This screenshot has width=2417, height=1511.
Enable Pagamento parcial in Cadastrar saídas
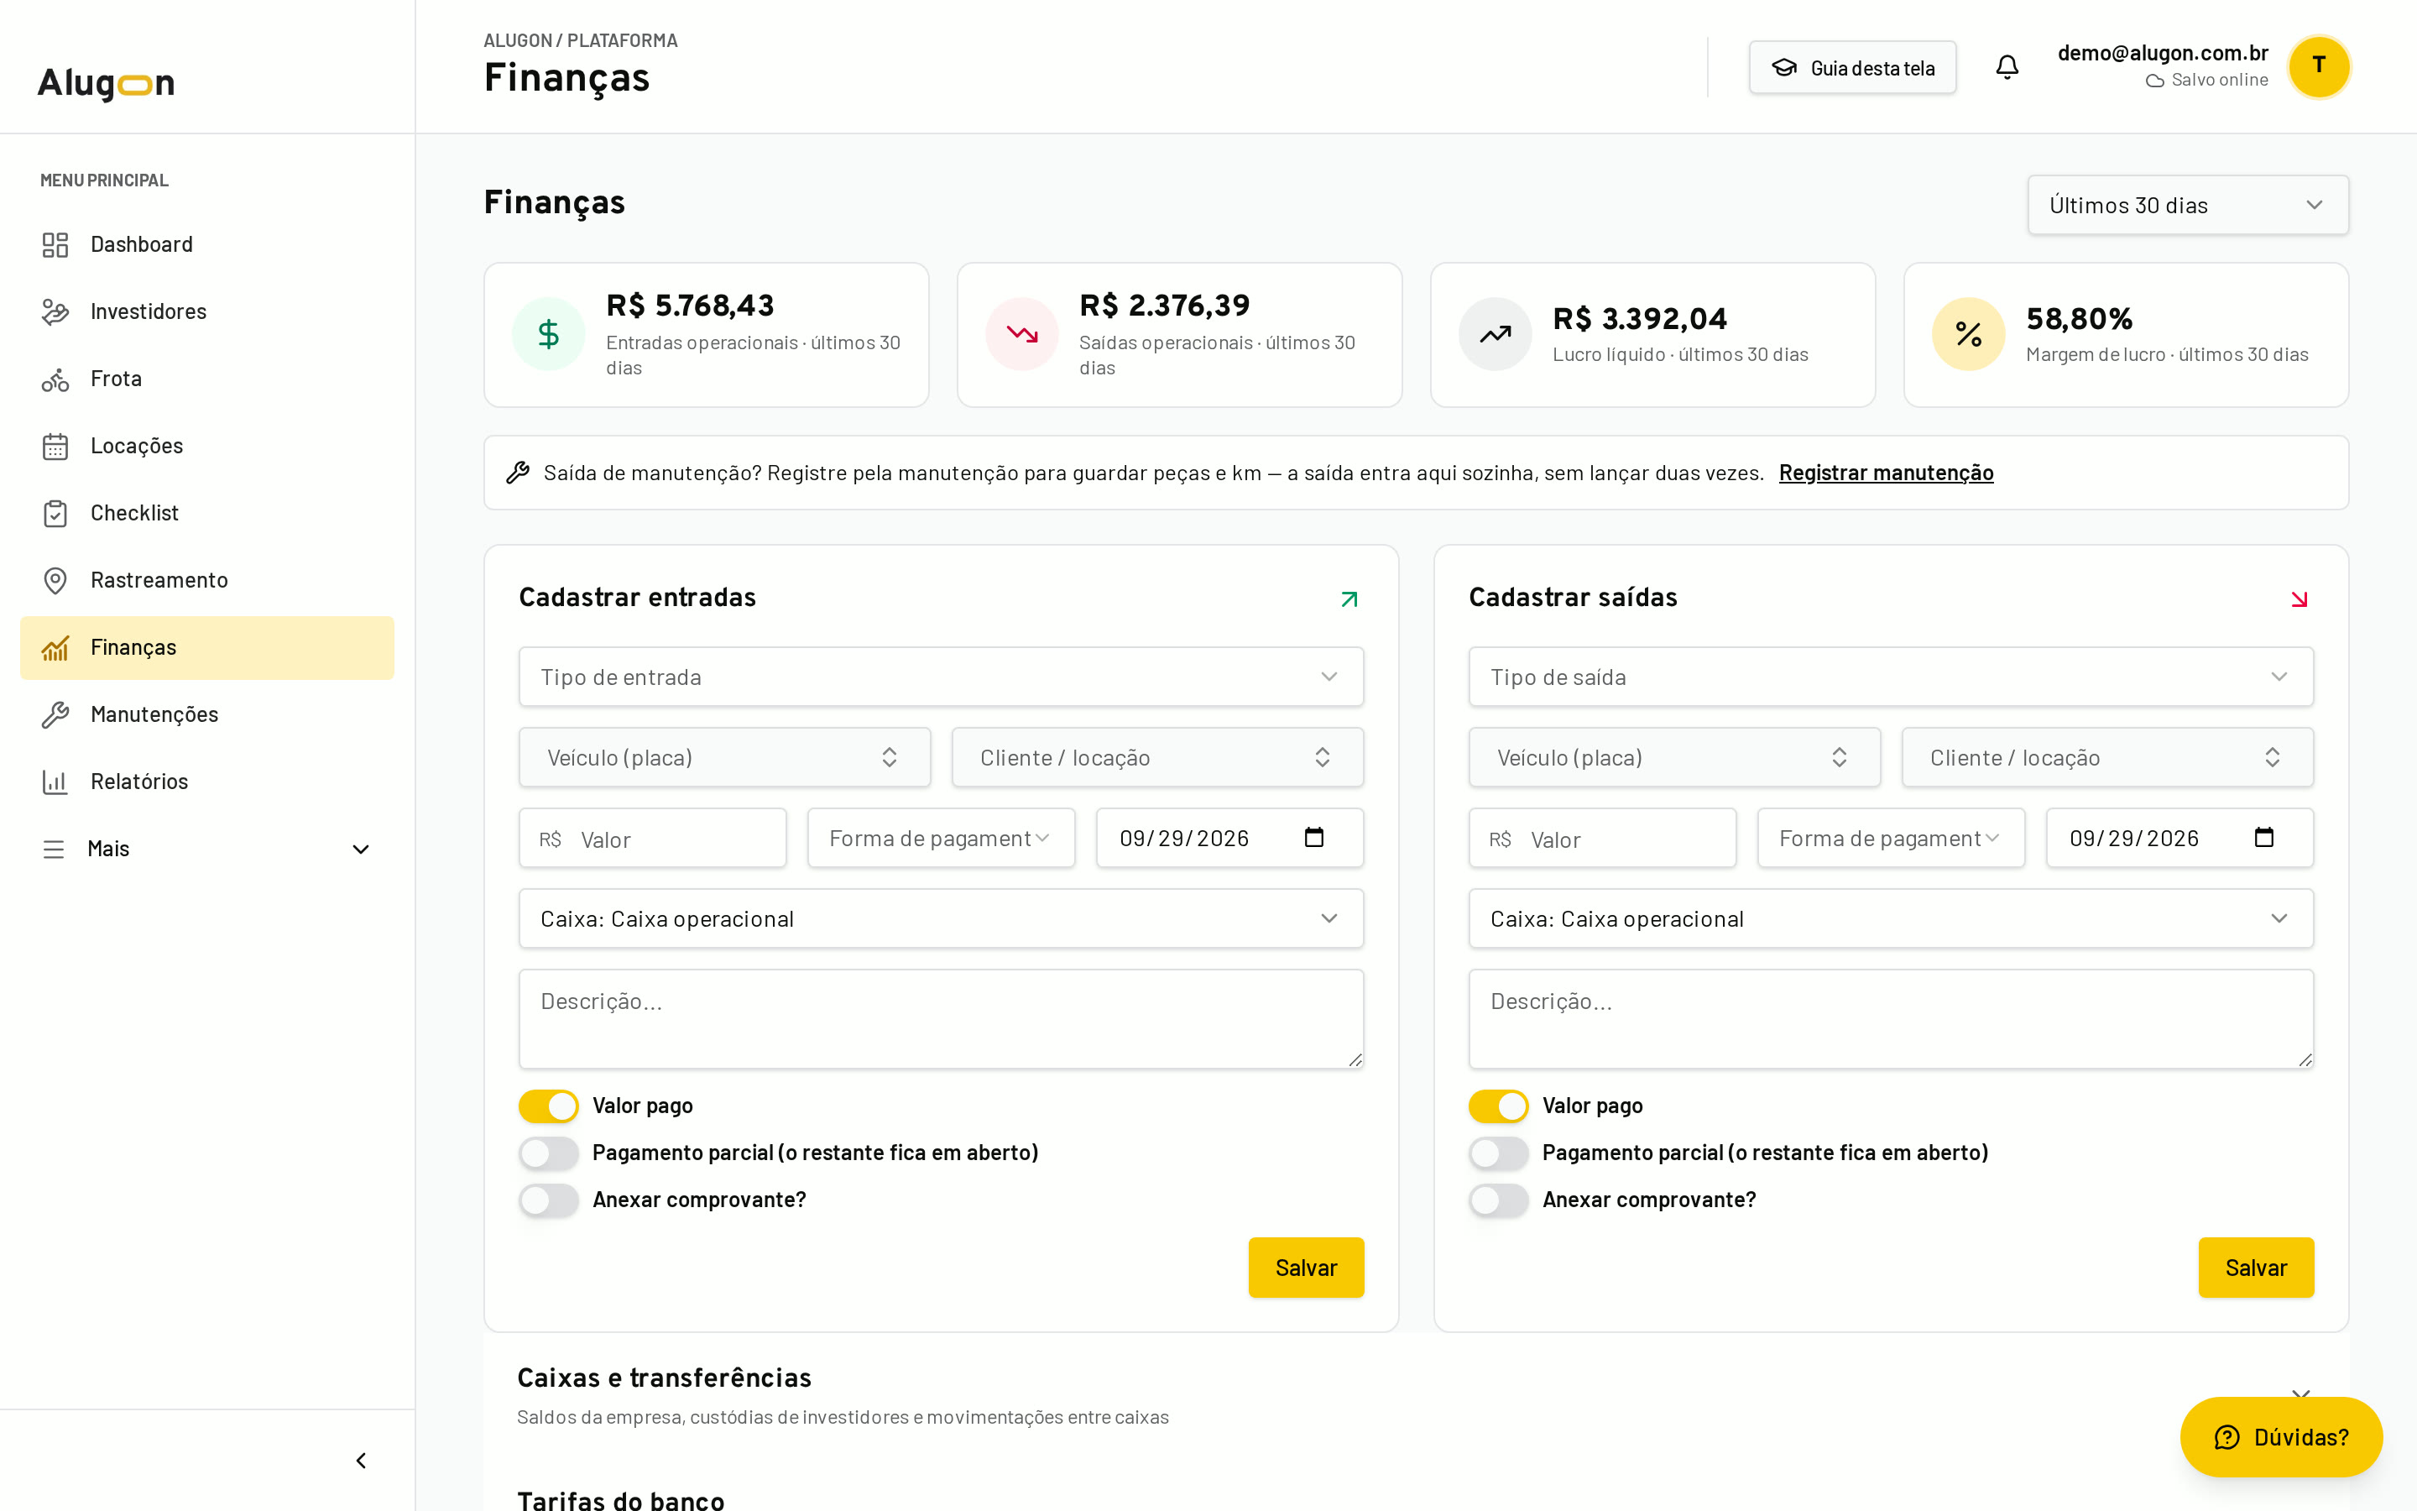coord(1498,1153)
